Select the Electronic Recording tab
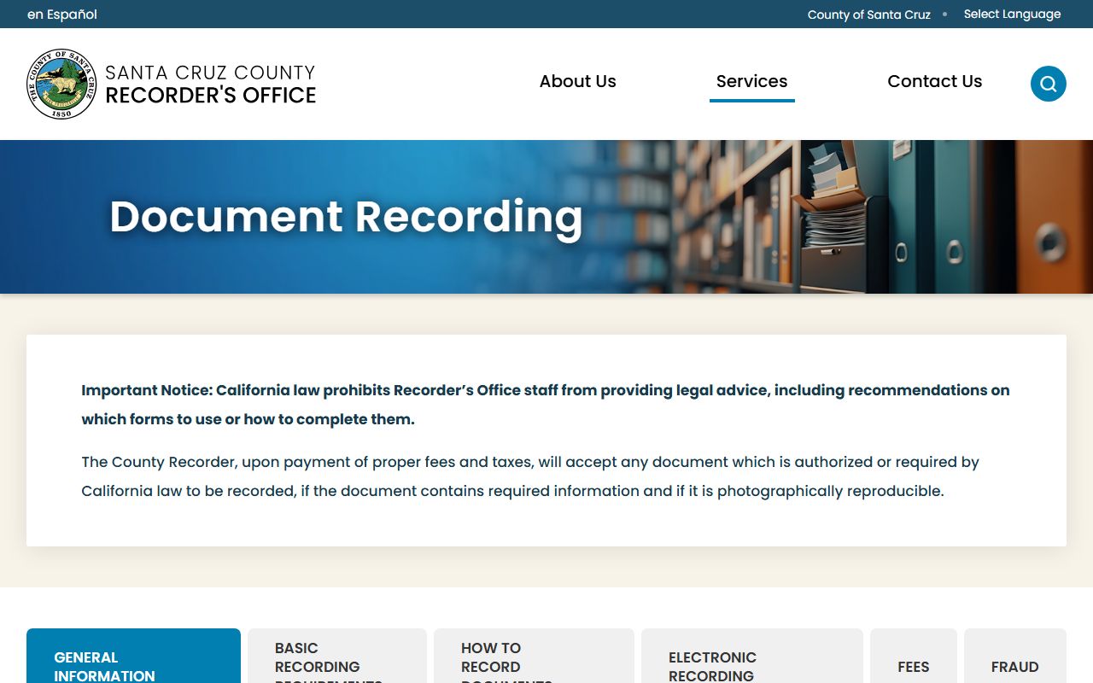The width and height of the screenshot is (1093, 683). 752,657
